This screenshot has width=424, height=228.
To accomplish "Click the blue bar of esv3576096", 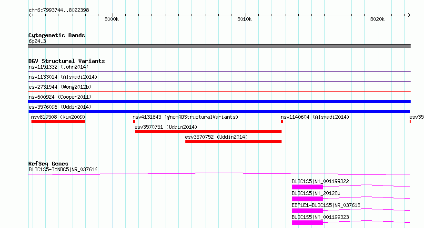I will point(219,112).
